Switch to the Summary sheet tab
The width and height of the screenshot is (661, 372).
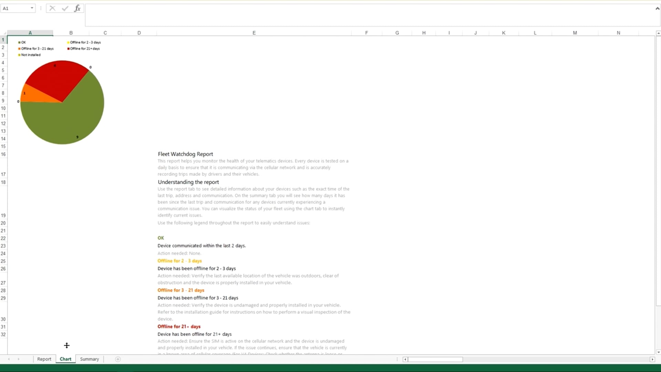(90, 359)
